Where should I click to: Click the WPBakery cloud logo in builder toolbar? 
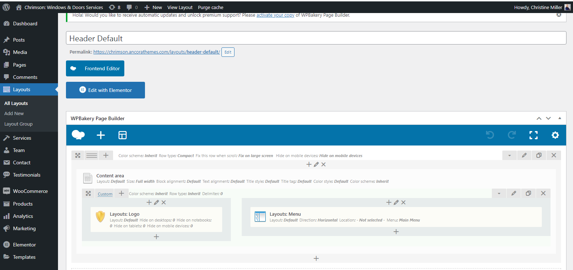(x=78, y=135)
